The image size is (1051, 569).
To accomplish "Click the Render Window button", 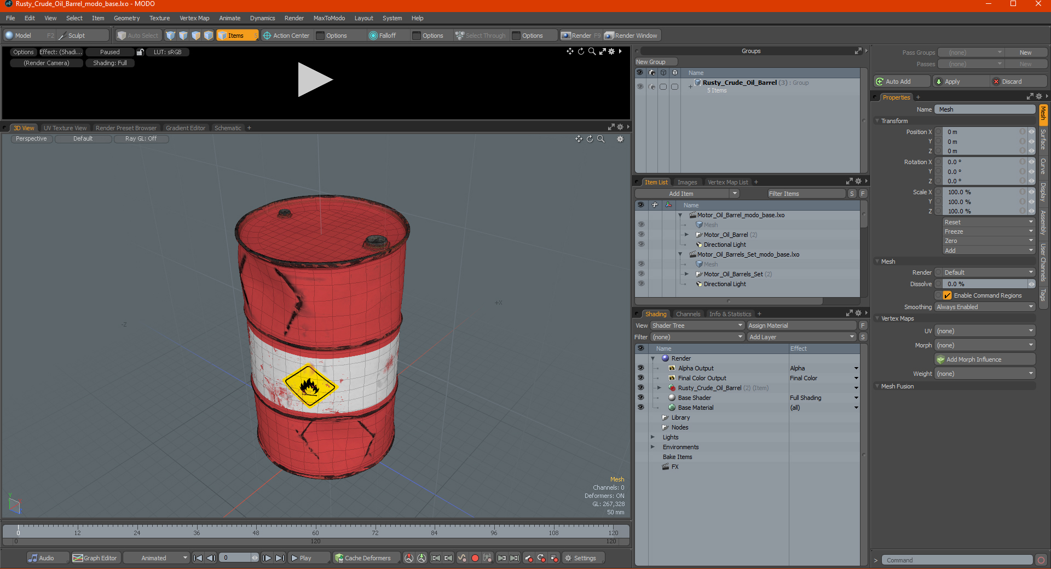I will (x=631, y=36).
